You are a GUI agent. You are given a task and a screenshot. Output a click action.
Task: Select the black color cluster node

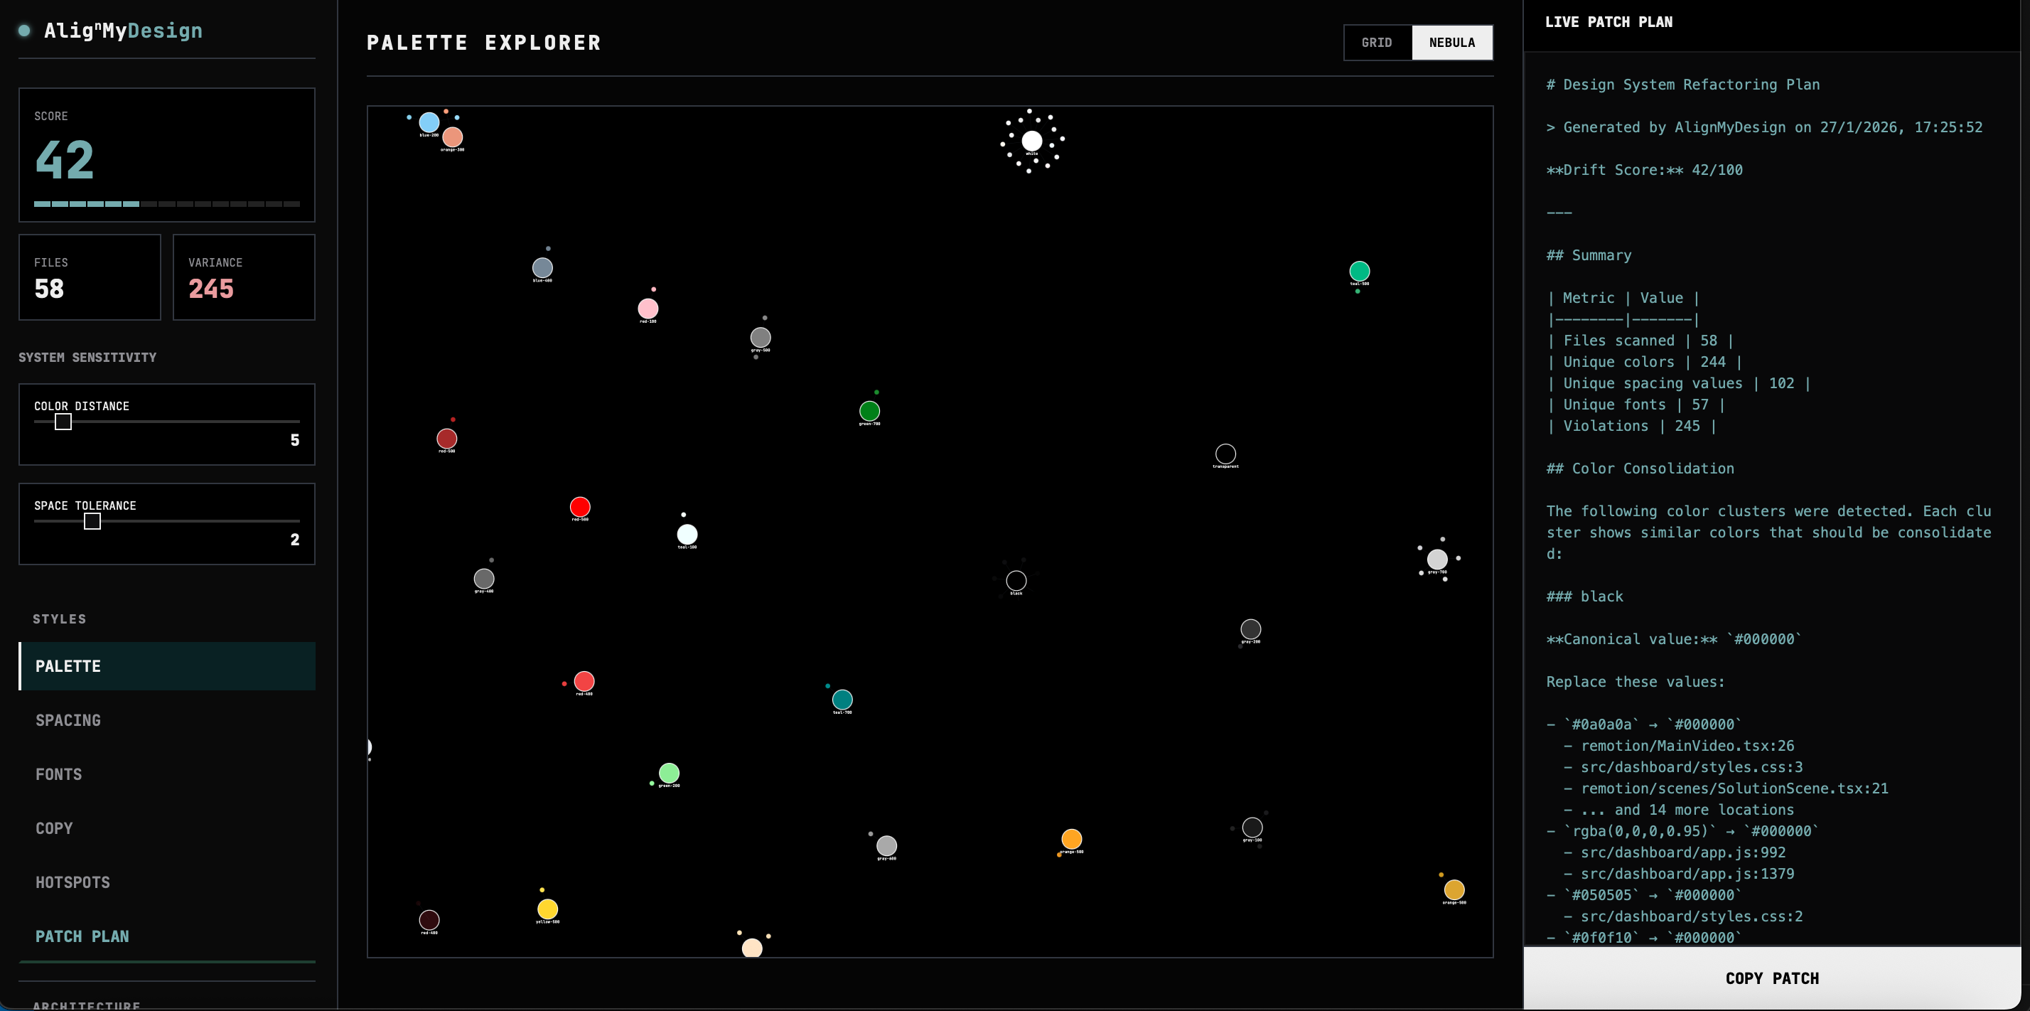pyautogui.click(x=1016, y=582)
